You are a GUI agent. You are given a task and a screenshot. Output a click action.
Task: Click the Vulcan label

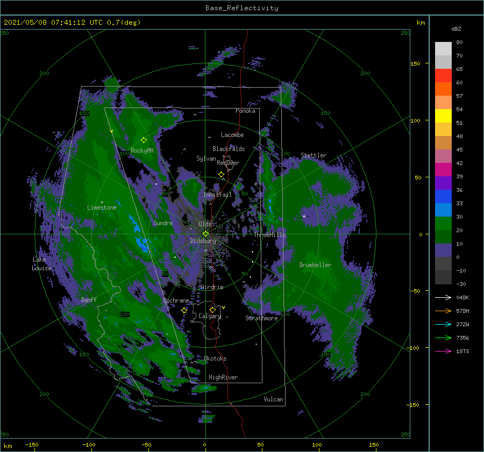[x=273, y=399]
